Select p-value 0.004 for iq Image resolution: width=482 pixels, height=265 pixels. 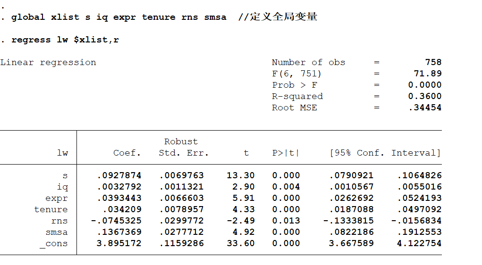click(x=286, y=187)
